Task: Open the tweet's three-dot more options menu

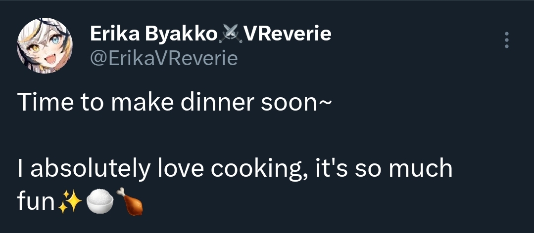Action: tap(506, 40)
